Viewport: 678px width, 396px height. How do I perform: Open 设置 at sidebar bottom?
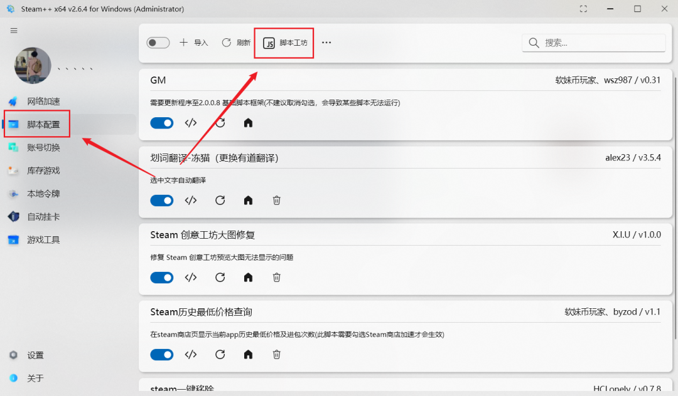[x=35, y=355]
